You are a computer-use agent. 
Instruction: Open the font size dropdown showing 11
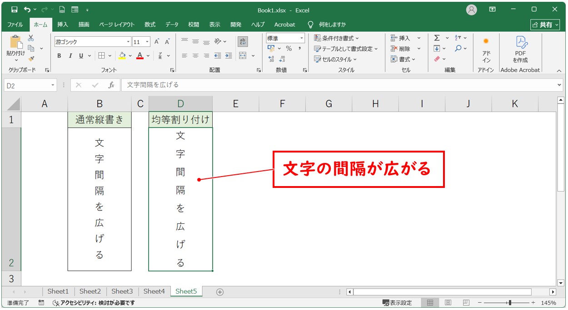[147, 42]
